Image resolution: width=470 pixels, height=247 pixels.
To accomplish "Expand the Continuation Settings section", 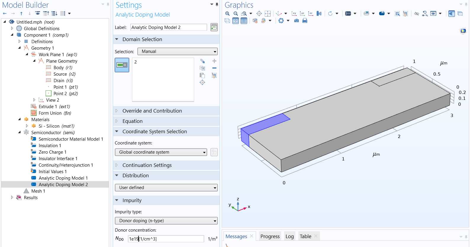I will click(x=117, y=165).
